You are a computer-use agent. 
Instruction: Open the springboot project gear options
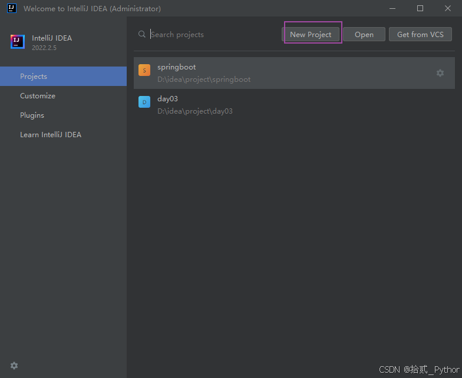440,73
